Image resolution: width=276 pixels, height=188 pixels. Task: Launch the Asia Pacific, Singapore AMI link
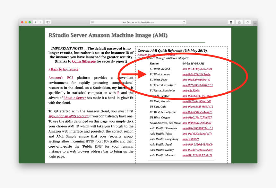197,128
